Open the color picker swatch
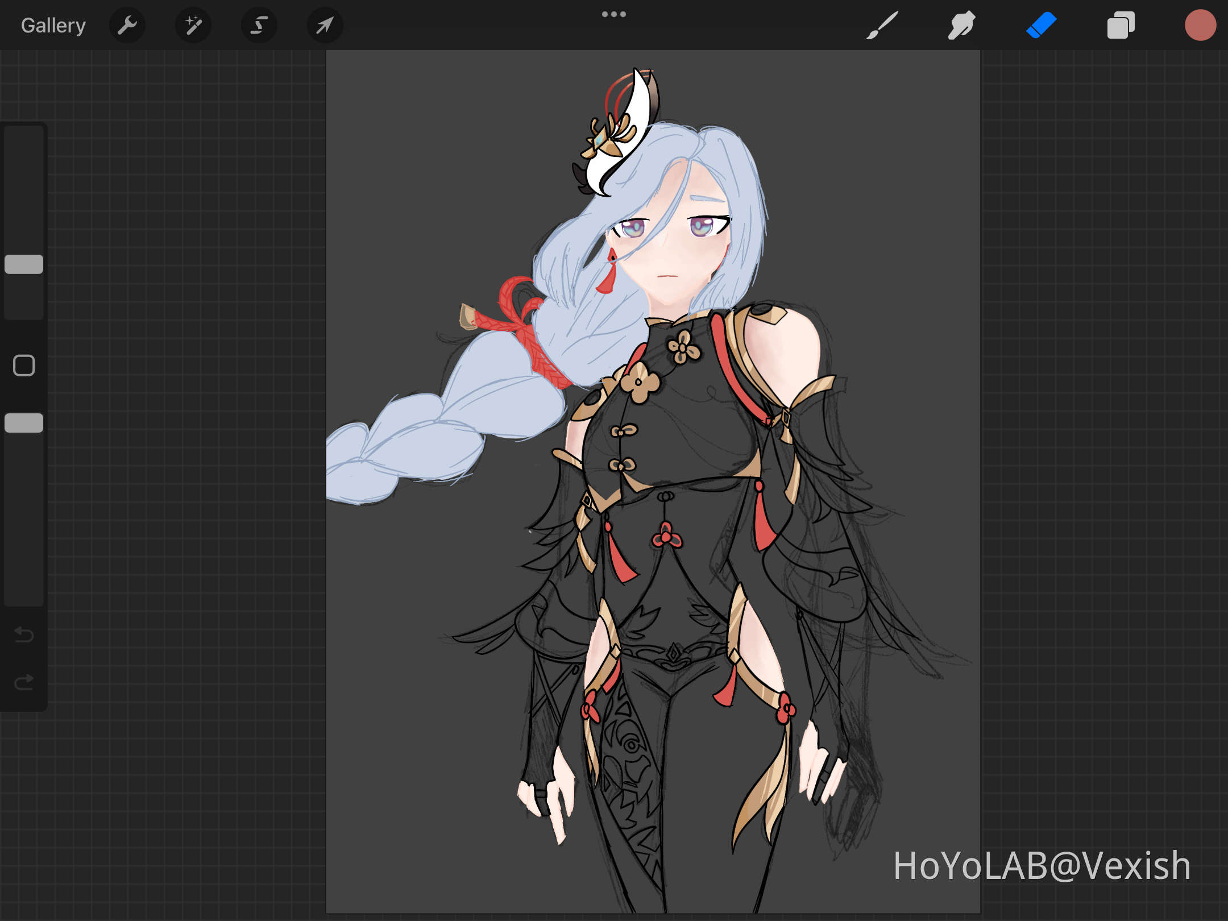Image resolution: width=1228 pixels, height=921 pixels. pyautogui.click(x=1200, y=25)
